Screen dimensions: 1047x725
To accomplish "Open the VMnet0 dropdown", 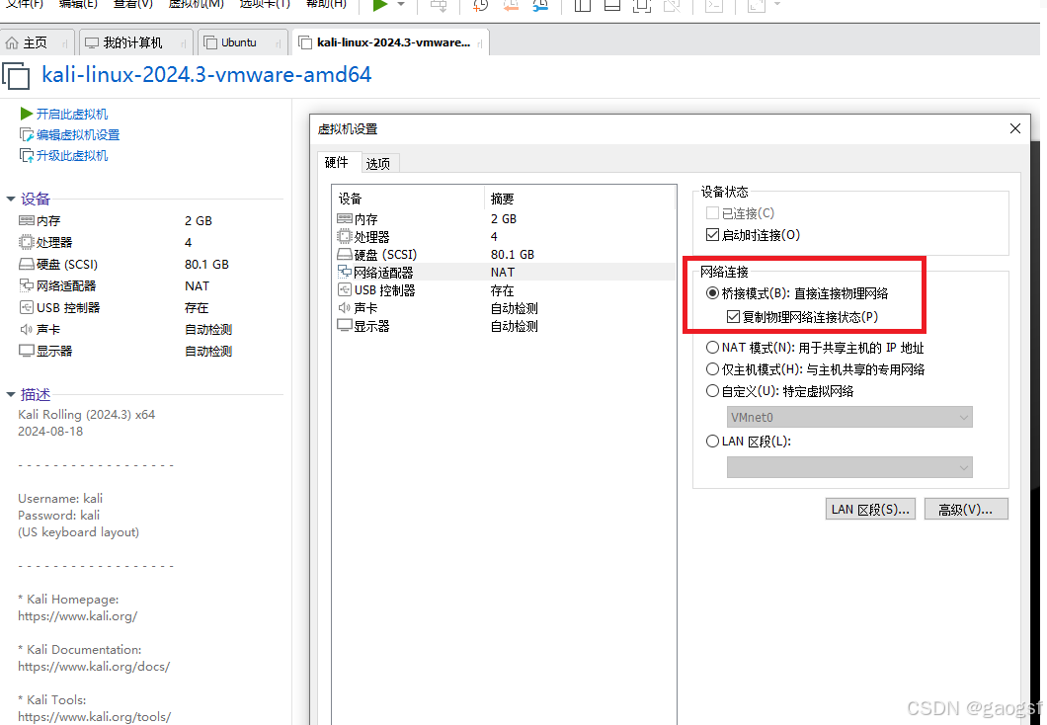I will [x=849, y=417].
